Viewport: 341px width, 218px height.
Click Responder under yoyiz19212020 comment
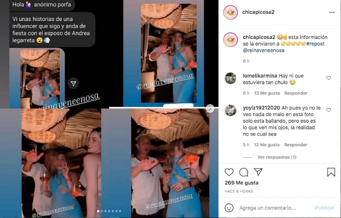(x=296, y=145)
